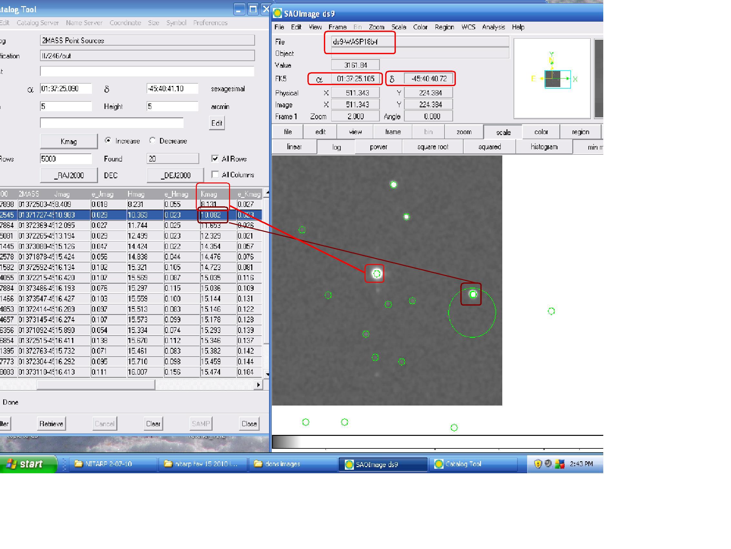The height and width of the screenshot is (549, 731).
Task: Open the sexagesimal format dropdown
Action: coord(228,89)
